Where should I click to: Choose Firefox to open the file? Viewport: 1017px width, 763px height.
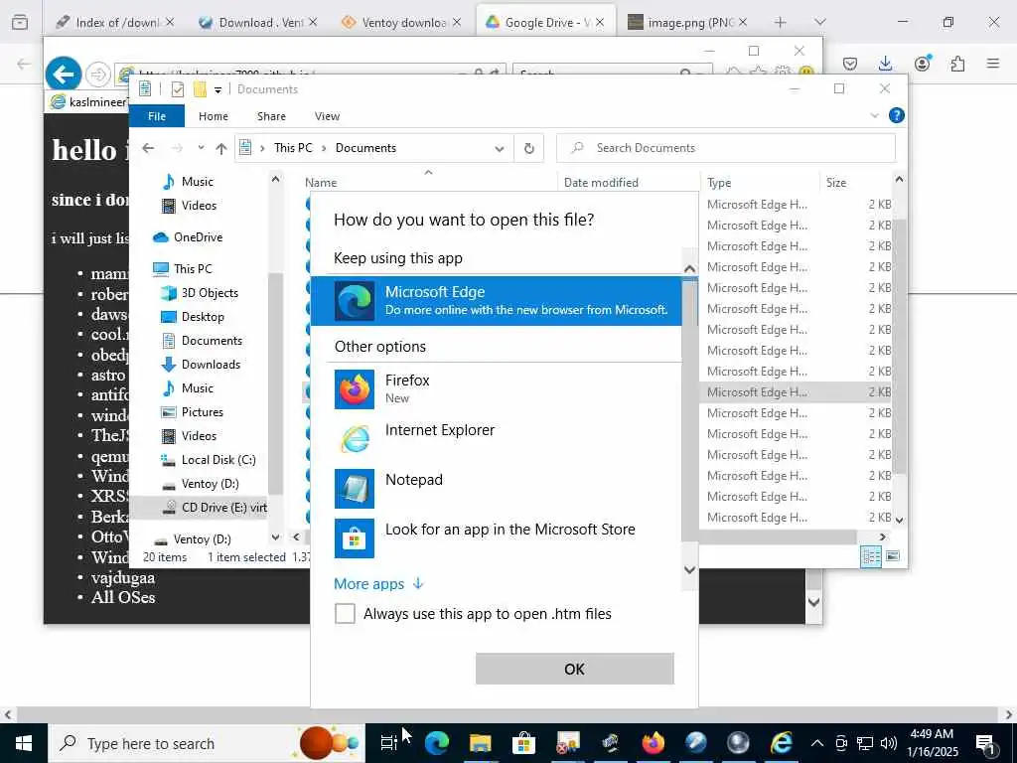point(497,388)
